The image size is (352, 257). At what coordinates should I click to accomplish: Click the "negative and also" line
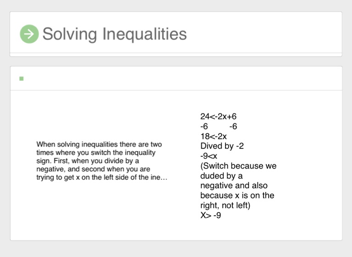tap(234, 186)
